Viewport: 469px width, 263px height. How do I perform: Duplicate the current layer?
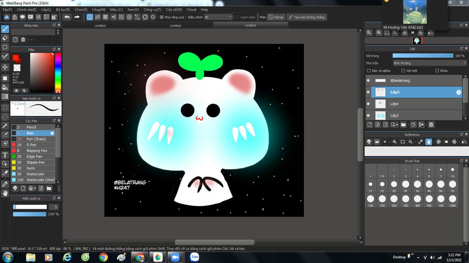point(413,125)
